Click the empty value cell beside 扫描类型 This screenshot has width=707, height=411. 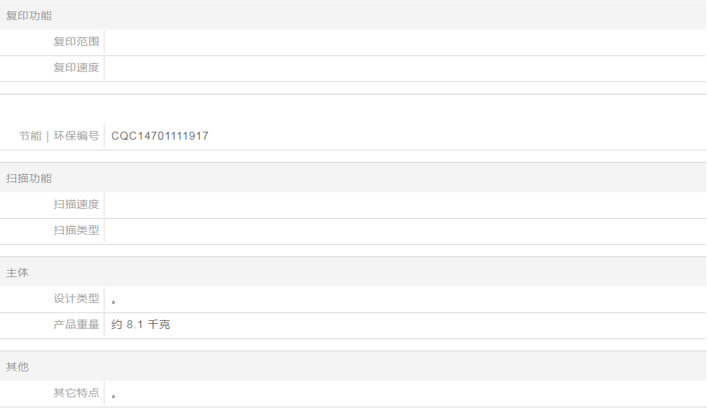tap(404, 230)
